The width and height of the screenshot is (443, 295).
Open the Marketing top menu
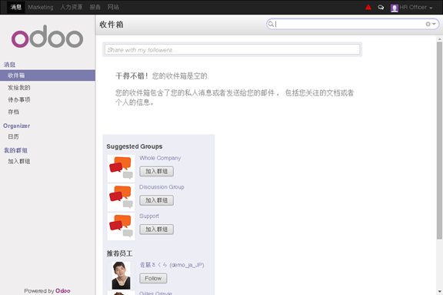pos(41,7)
